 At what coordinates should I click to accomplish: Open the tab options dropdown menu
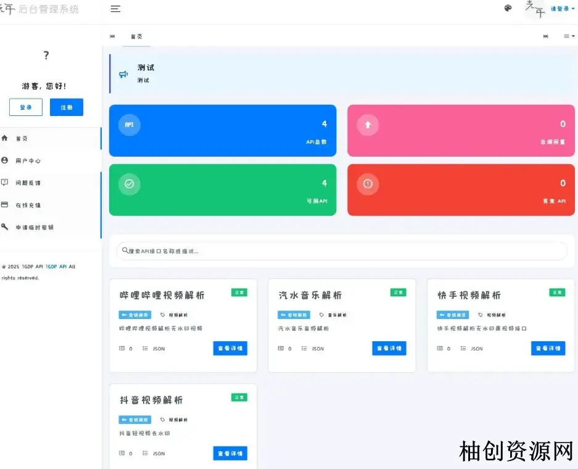coord(569,36)
